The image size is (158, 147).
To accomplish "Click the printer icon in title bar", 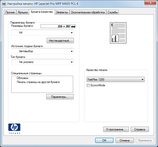I will pyautogui.click(x=4, y=4).
